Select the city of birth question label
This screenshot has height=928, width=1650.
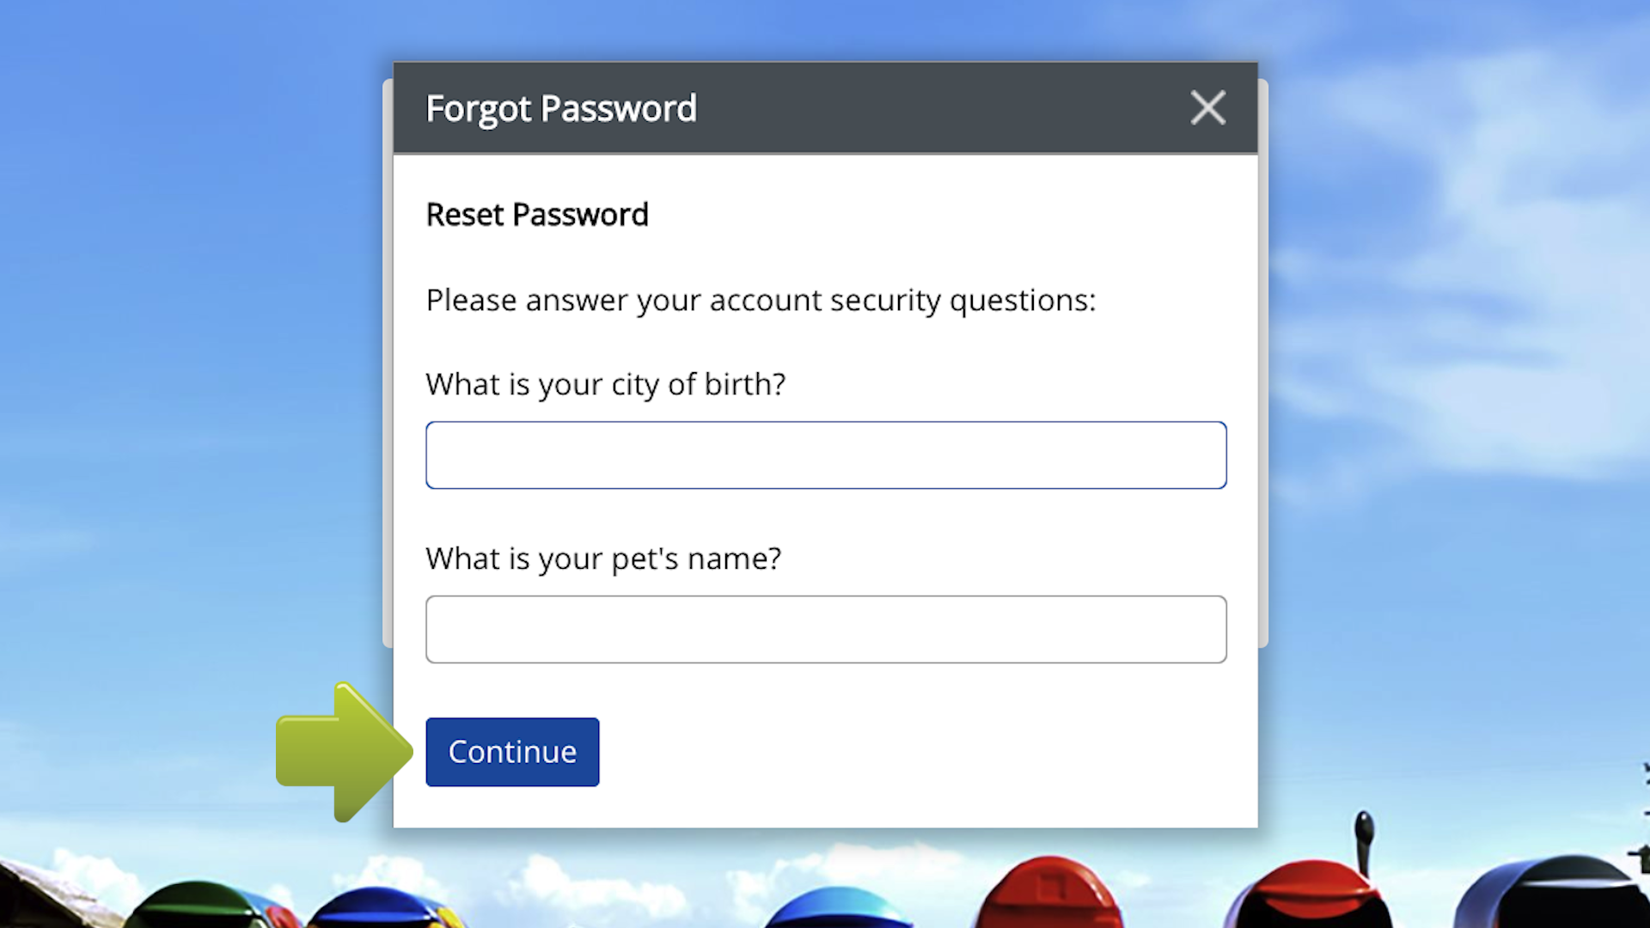605,384
